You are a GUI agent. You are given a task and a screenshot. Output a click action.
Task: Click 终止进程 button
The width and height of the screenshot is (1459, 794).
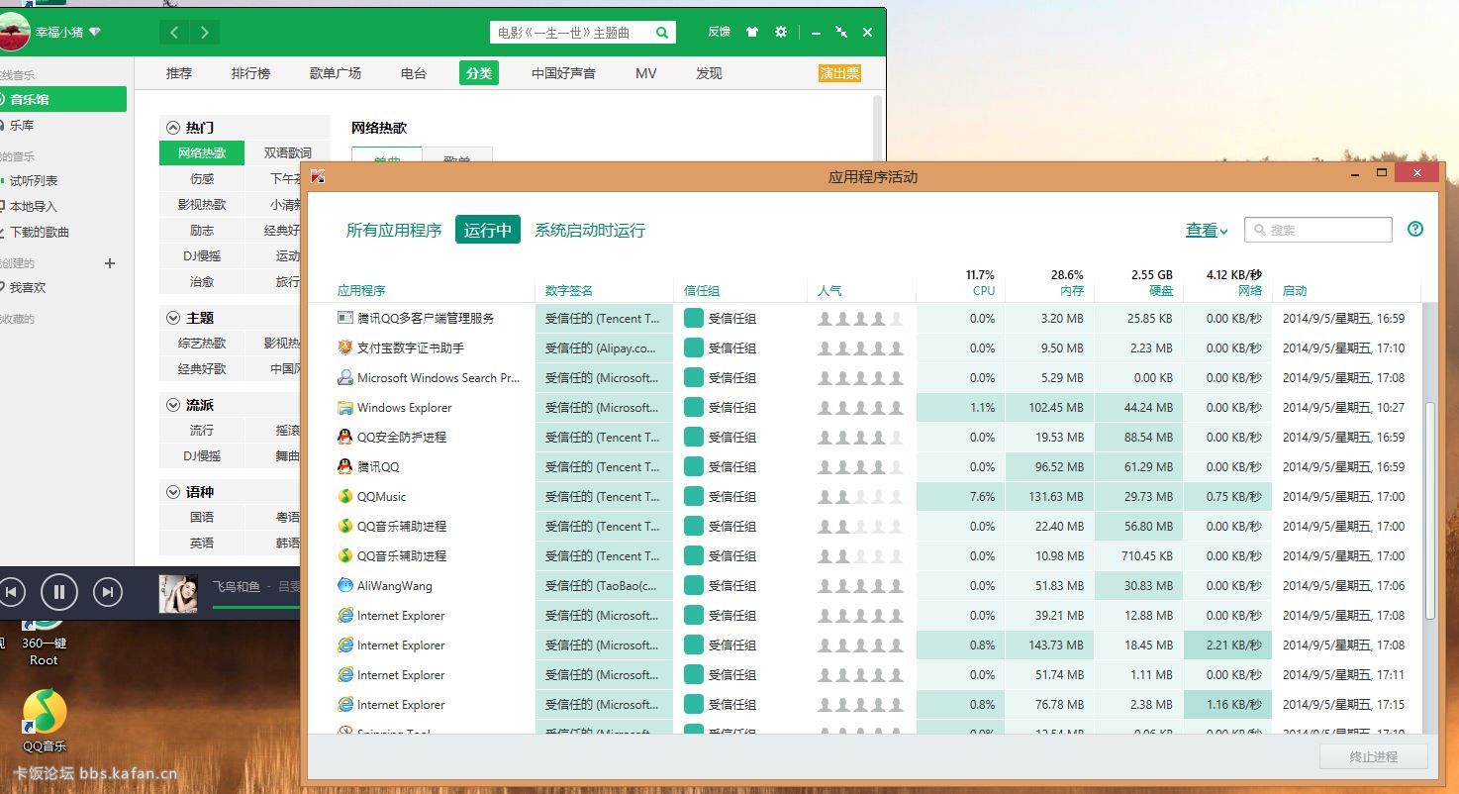point(1374,756)
